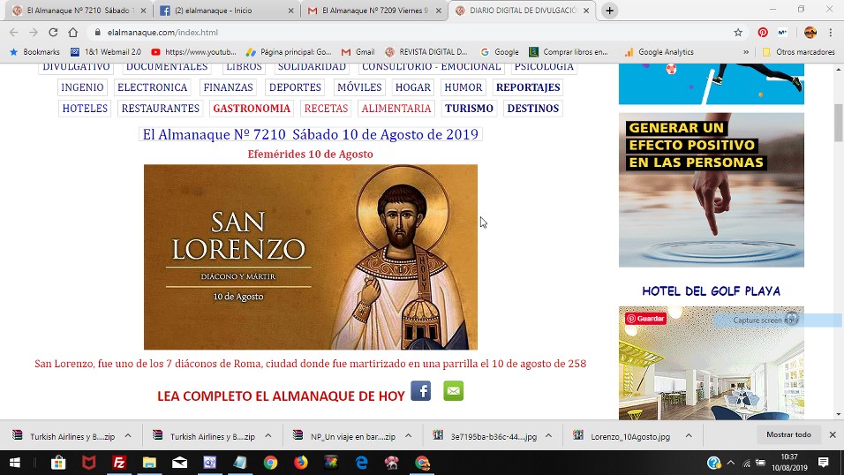Screen dimensions: 844x475
Task: Open the RECETAS section
Action: click(x=326, y=109)
